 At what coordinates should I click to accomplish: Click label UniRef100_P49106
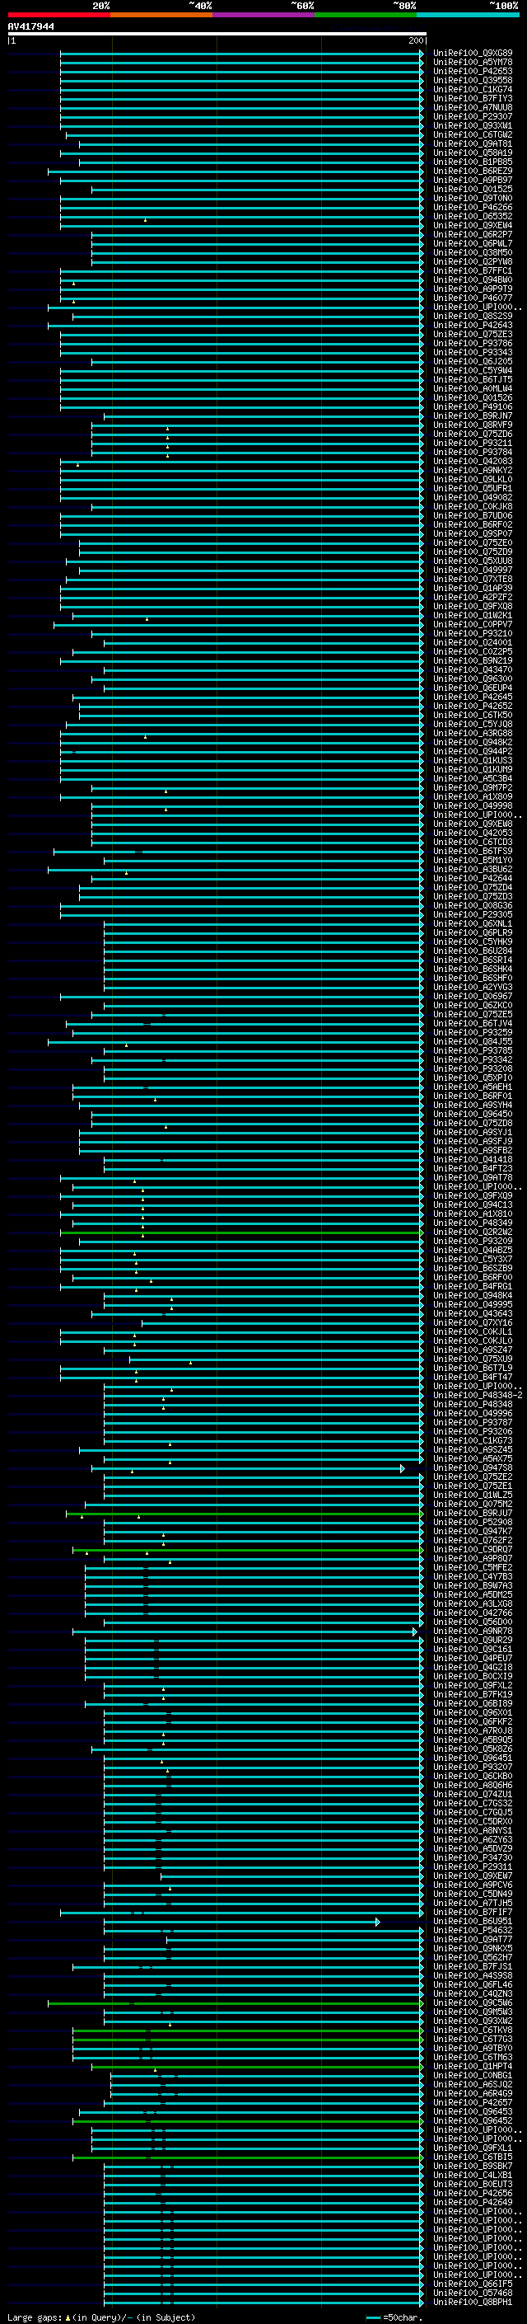coord(473,407)
